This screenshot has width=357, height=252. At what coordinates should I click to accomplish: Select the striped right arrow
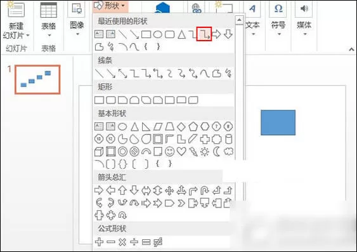[x=146, y=203]
